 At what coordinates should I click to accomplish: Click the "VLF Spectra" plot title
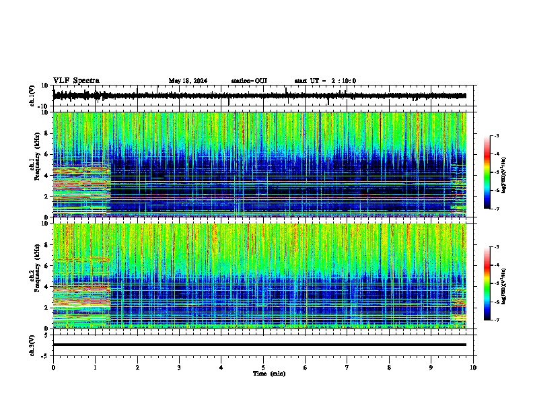click(x=76, y=81)
